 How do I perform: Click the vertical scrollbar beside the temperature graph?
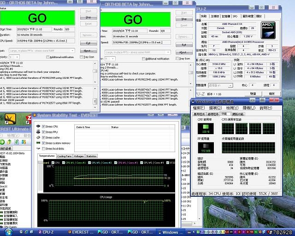coord(40,176)
